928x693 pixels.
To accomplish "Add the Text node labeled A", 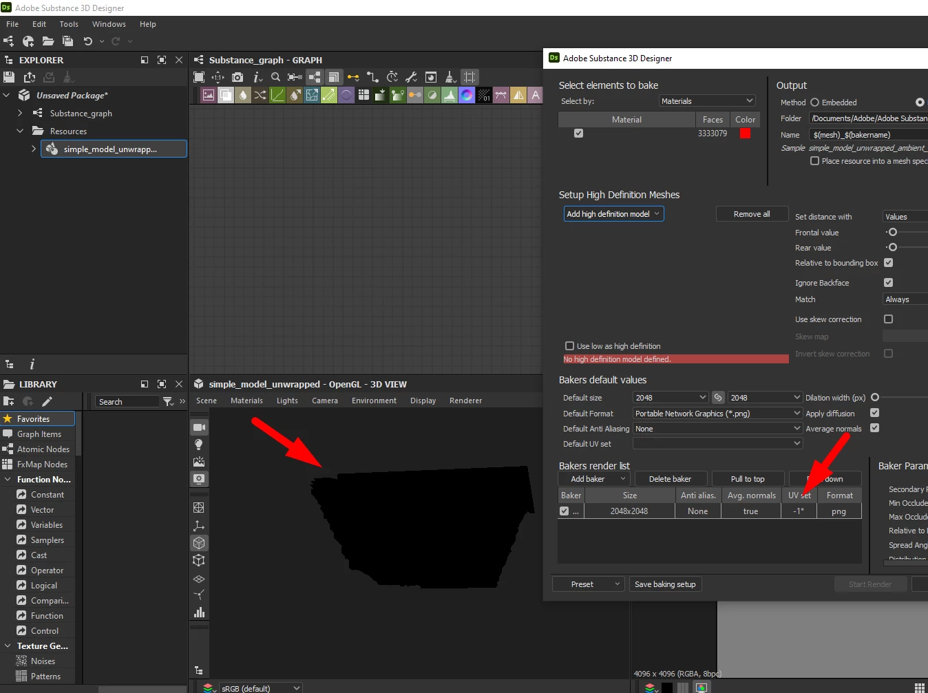I will pyautogui.click(x=536, y=95).
